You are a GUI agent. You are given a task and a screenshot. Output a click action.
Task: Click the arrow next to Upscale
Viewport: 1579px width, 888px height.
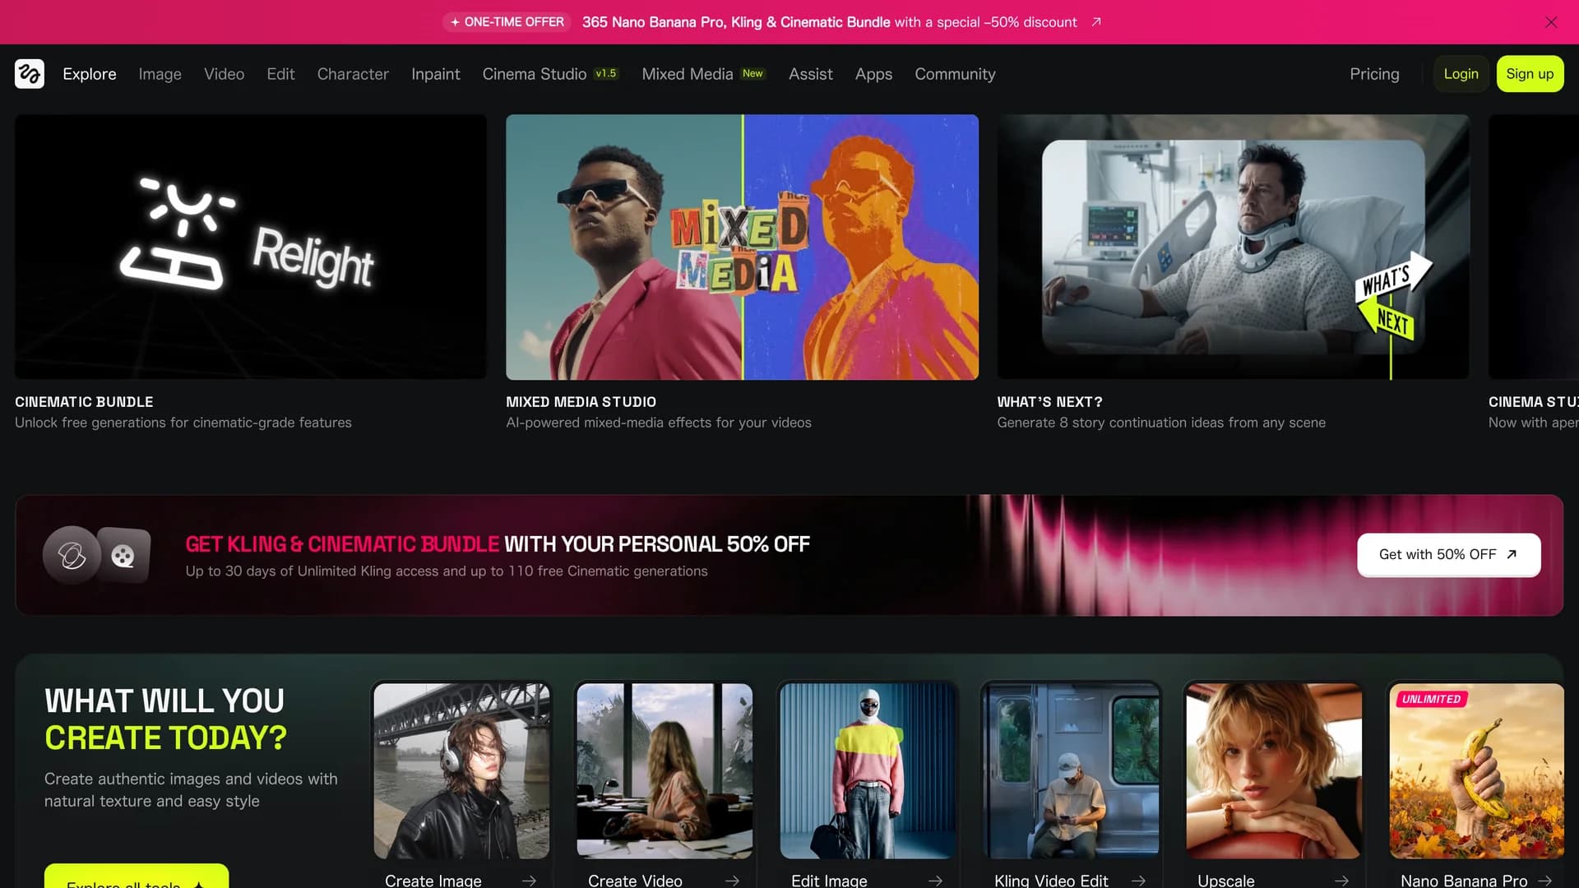click(1341, 881)
